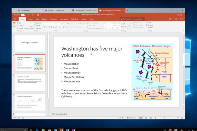Open the Select dropdown in Editing group
The width and height of the screenshot is (197, 131).
149,28
